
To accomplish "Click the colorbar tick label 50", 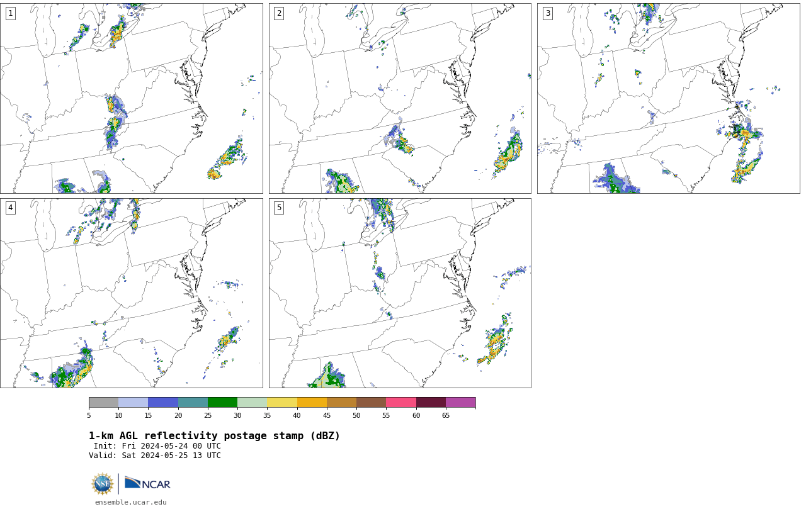I will [x=356, y=415].
